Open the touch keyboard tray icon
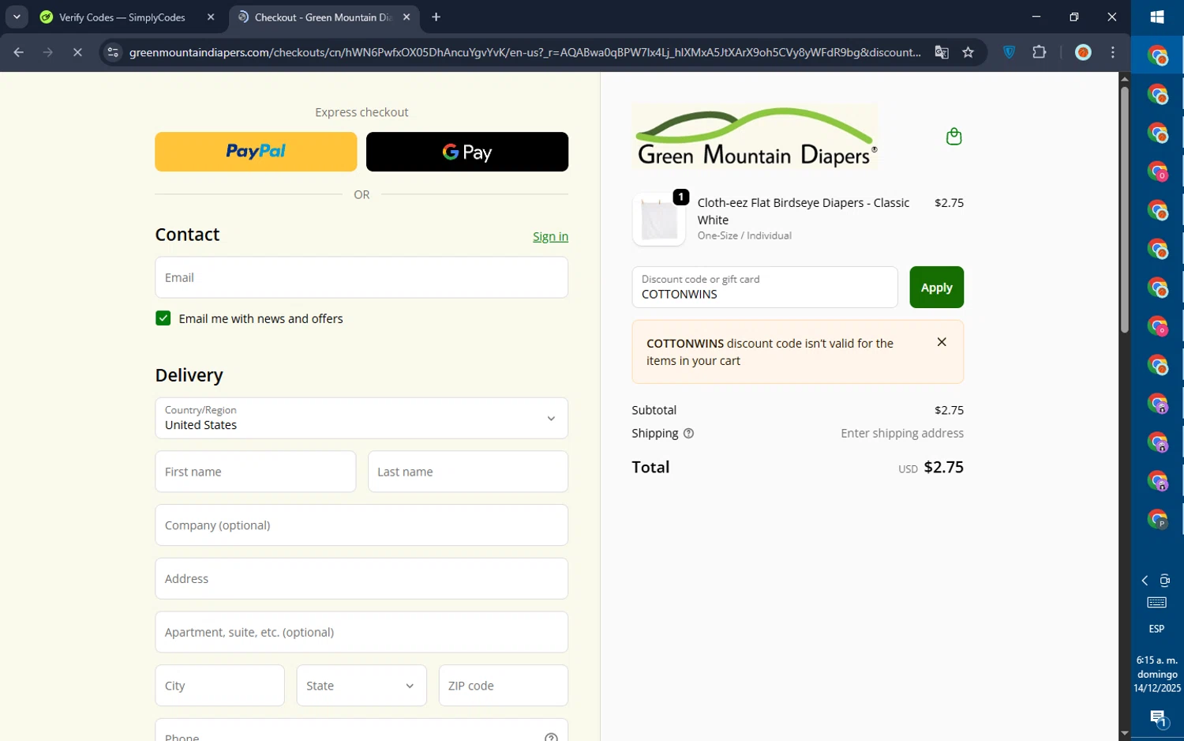 (1157, 603)
